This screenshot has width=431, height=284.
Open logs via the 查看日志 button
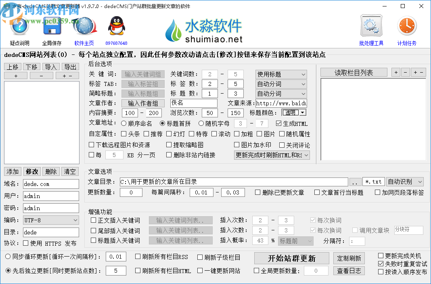click(349, 270)
